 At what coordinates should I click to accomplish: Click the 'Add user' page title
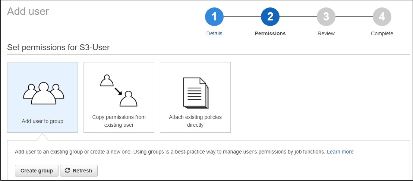[x=28, y=11]
